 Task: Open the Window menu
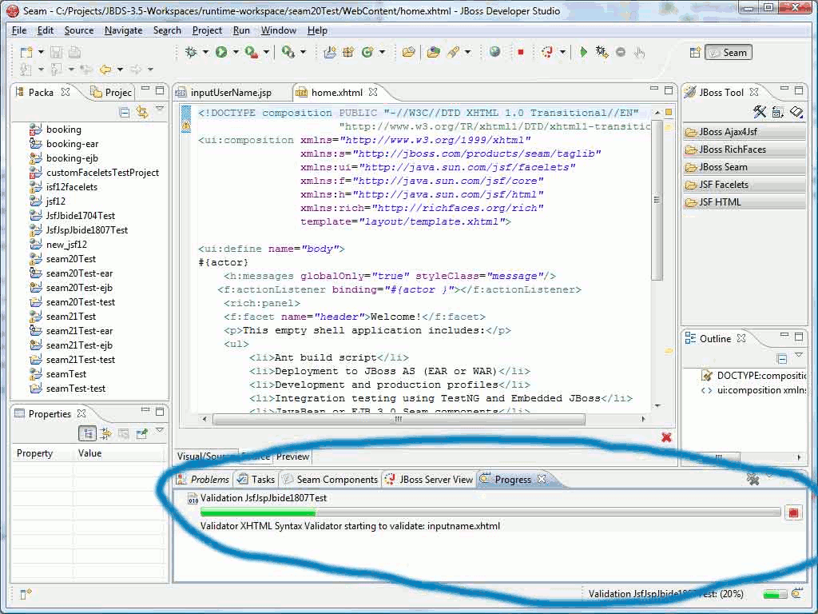(x=279, y=30)
